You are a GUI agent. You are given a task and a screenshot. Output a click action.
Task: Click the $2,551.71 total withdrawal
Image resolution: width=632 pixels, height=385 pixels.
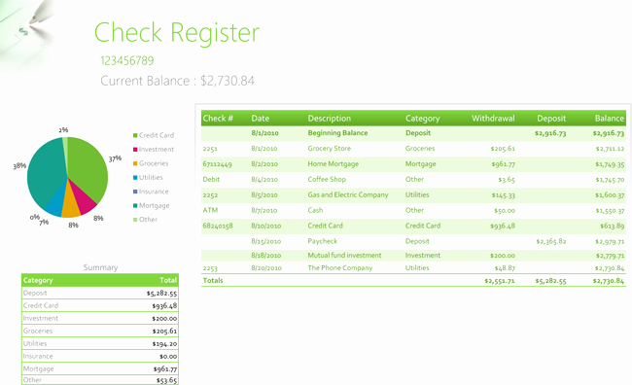[x=500, y=281]
